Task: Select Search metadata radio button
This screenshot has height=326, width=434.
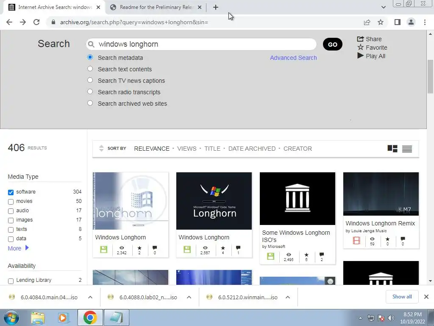Action: pyautogui.click(x=90, y=57)
